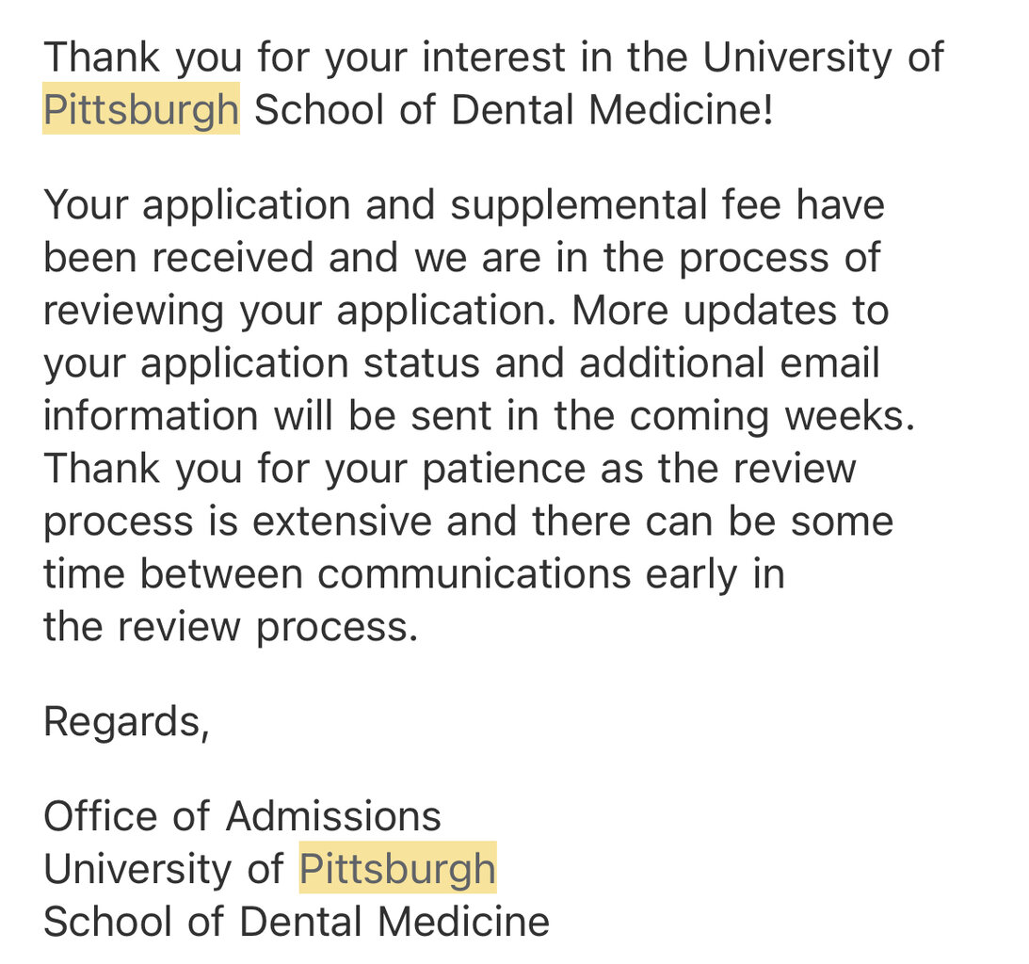Screen dimensions: 1029x964
Task: Click the word "communications"
Action: [x=474, y=574]
